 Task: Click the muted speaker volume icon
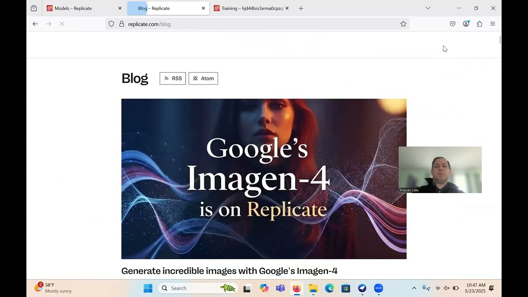[447, 288]
